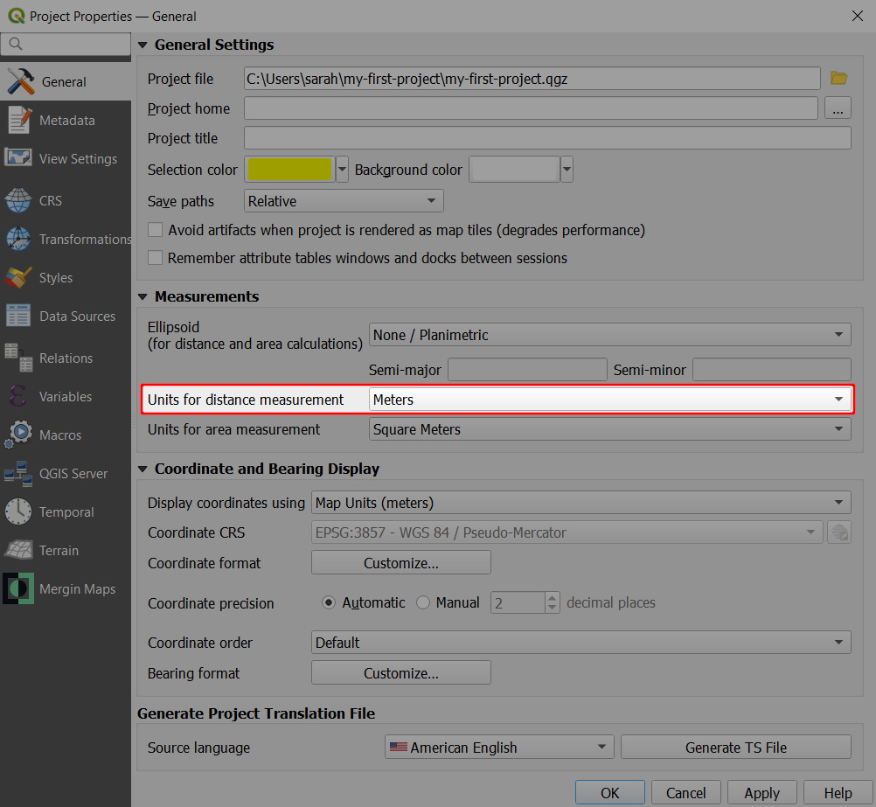Click the Metadata document icon

[18, 120]
